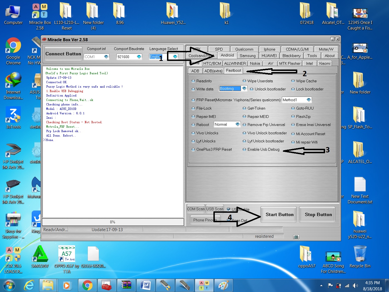
Task: Open G355HXXS0 file on desktop
Action: [93, 257]
